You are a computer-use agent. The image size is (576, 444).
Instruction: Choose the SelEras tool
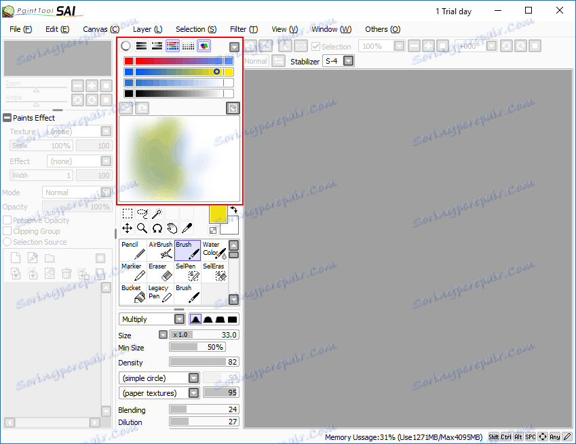coord(214,272)
